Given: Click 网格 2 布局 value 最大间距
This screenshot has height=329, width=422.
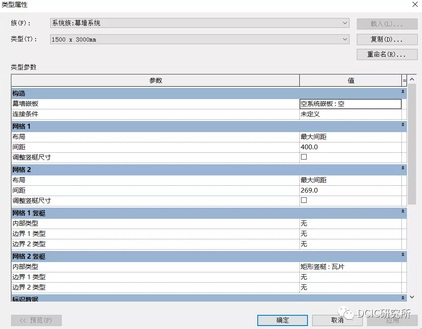Looking at the screenshot, I should point(350,180).
